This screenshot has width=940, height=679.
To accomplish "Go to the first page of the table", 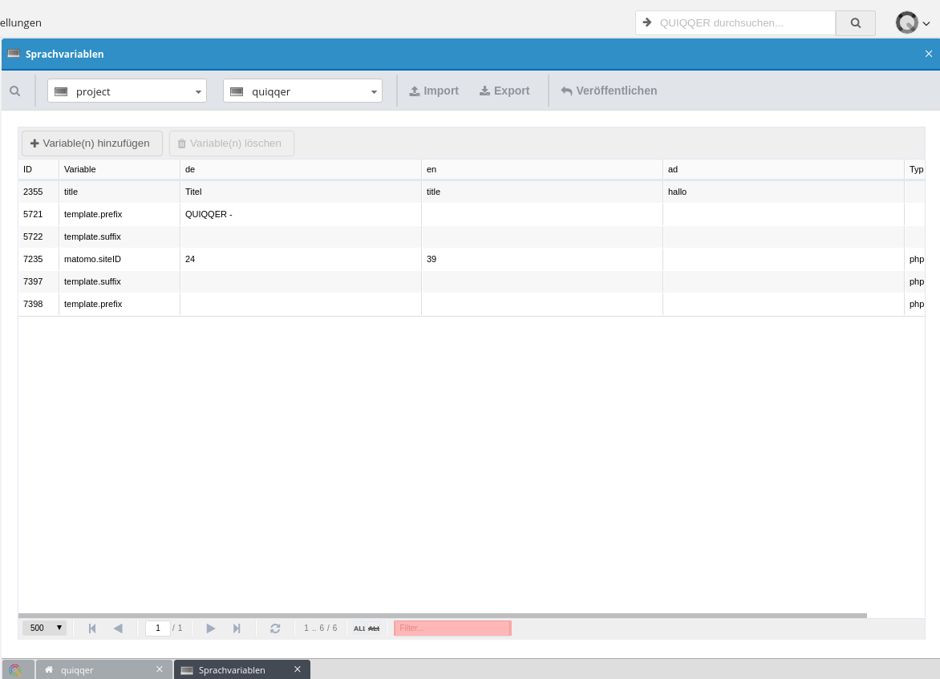I will (92, 628).
